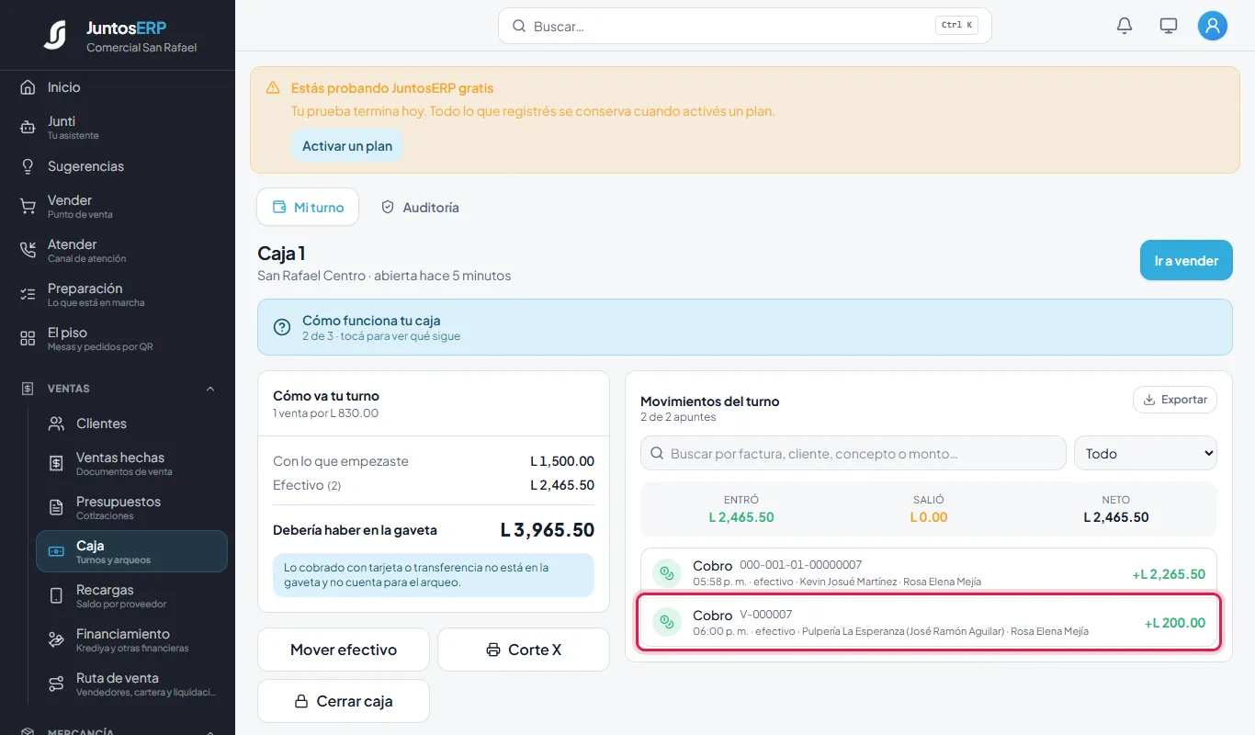Select the Mi turno tab

coord(308,208)
